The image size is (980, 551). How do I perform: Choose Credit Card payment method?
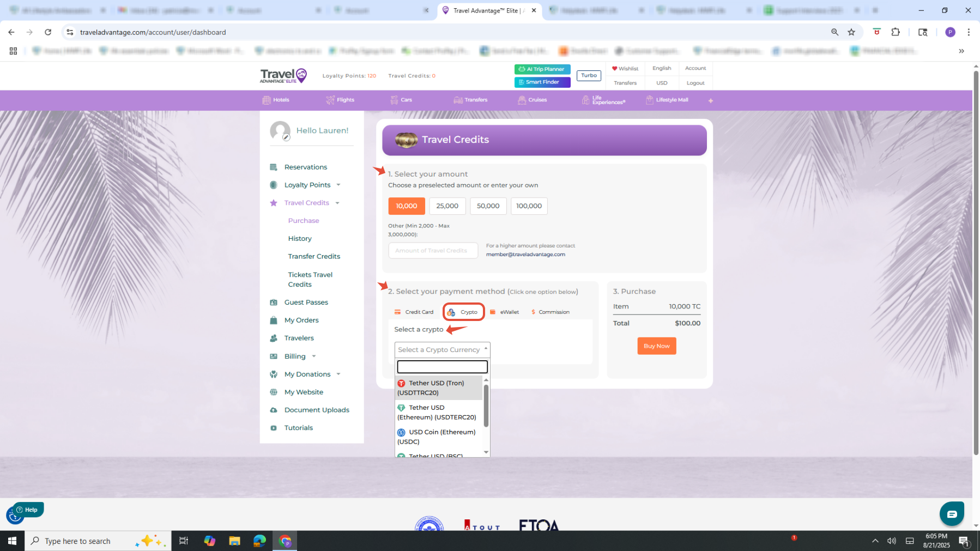tap(414, 312)
